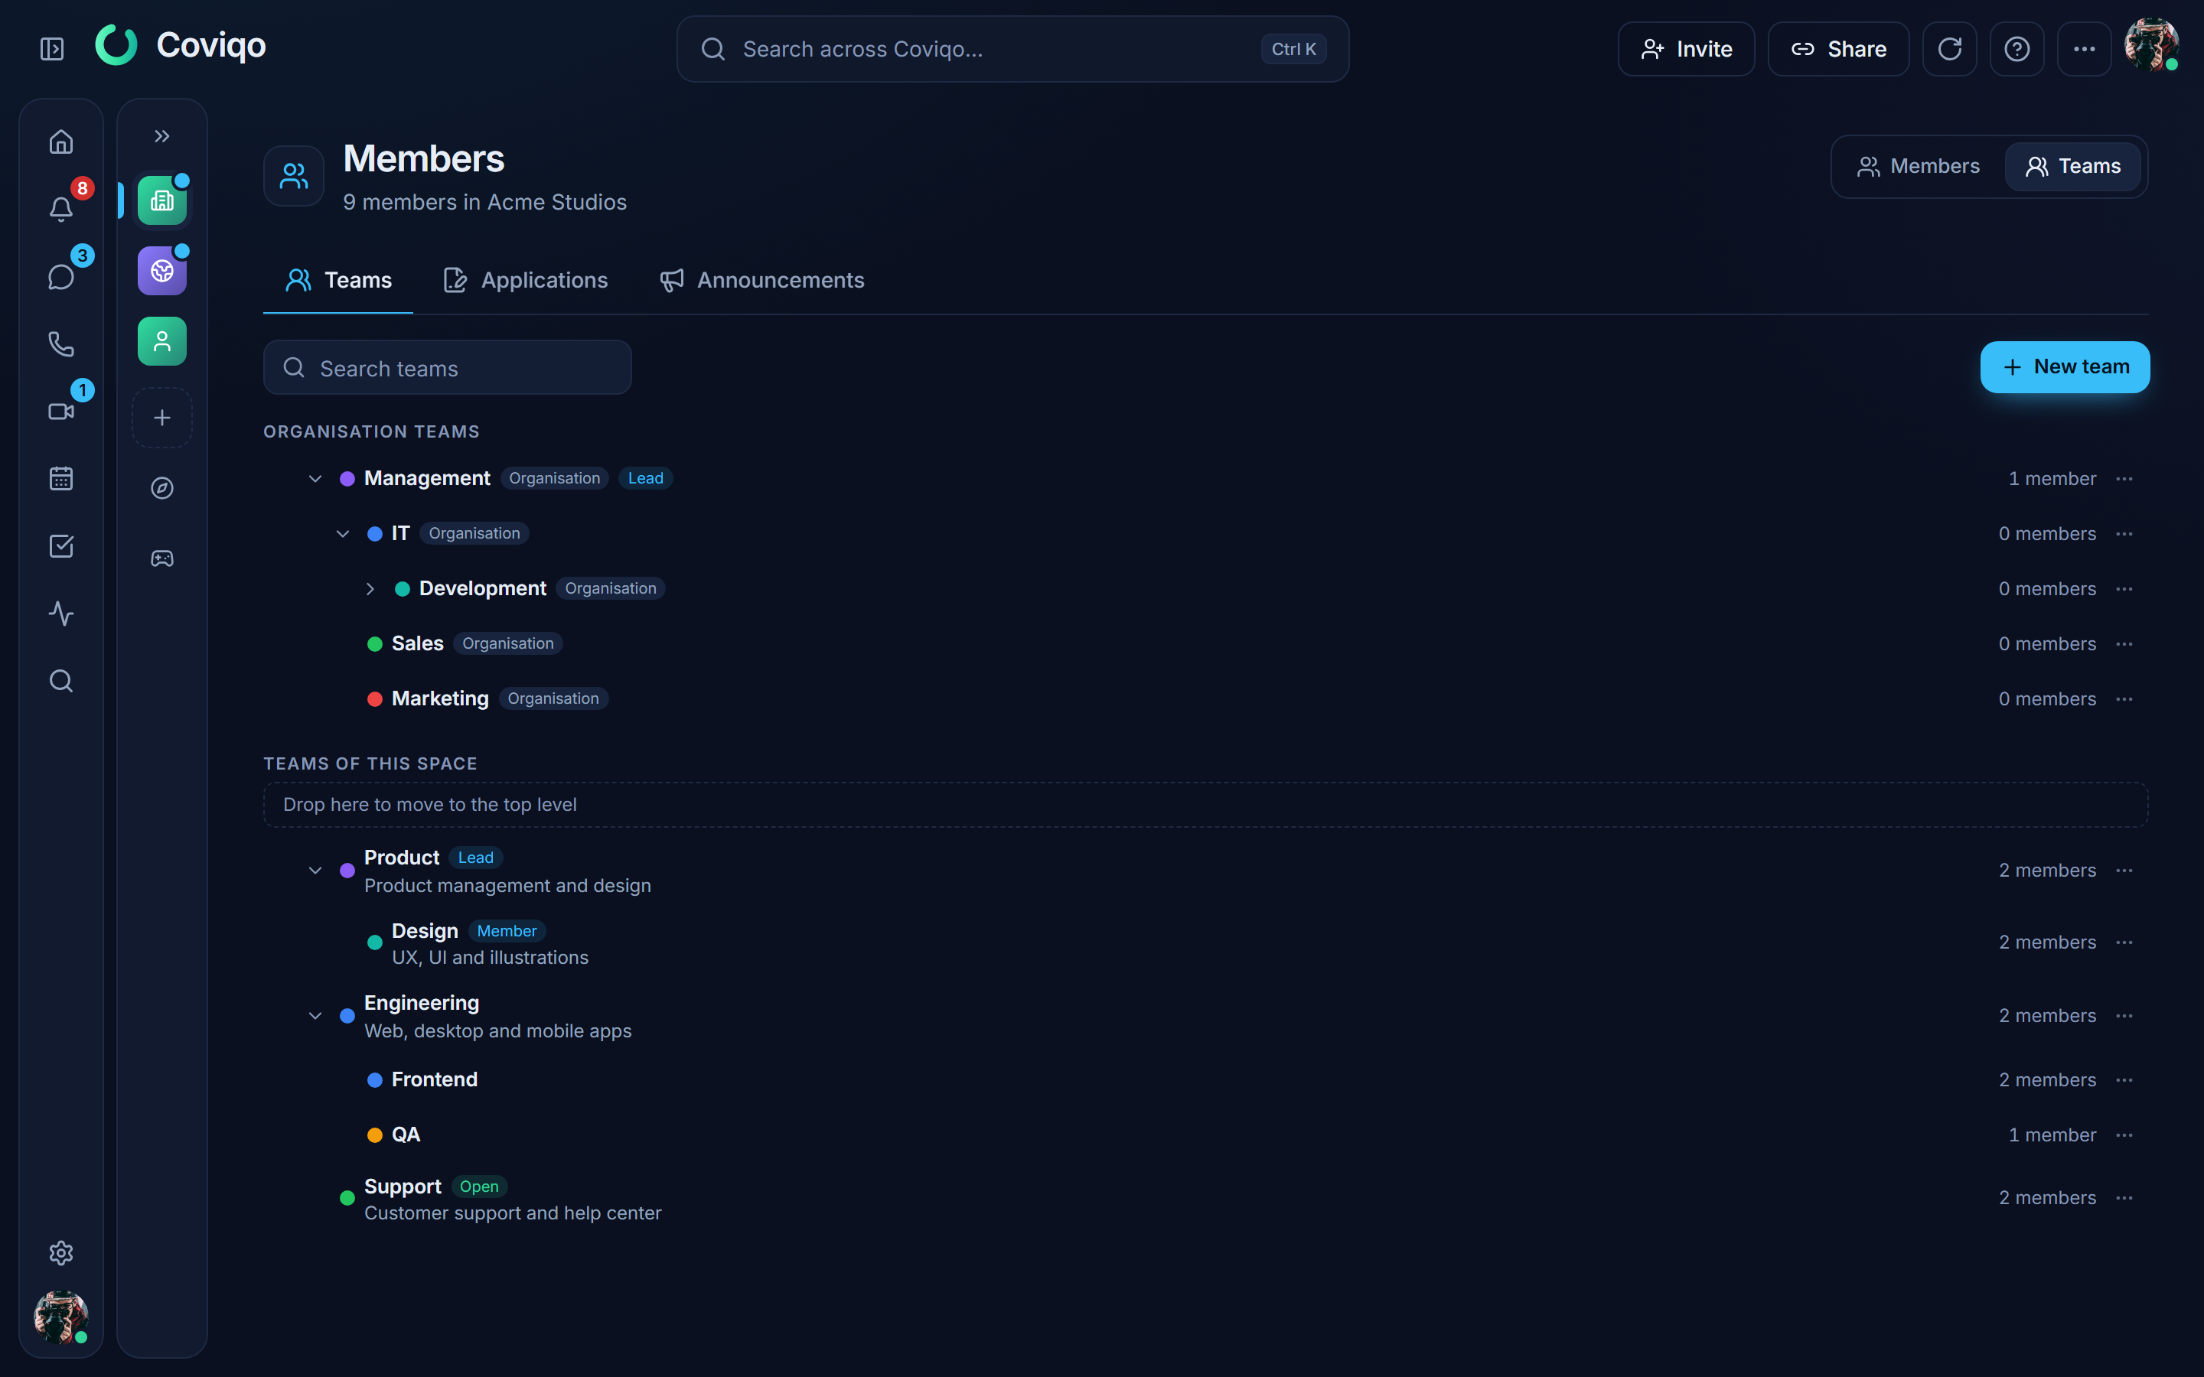The width and height of the screenshot is (2204, 1377).
Task: Open more options for Marketing row
Action: click(x=2124, y=699)
